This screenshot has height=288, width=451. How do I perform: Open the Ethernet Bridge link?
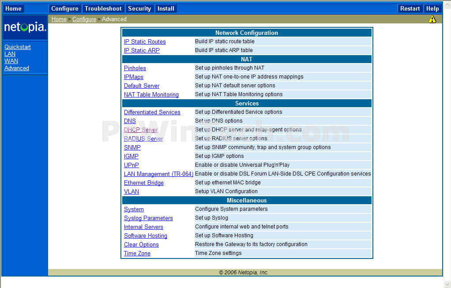[x=144, y=183]
